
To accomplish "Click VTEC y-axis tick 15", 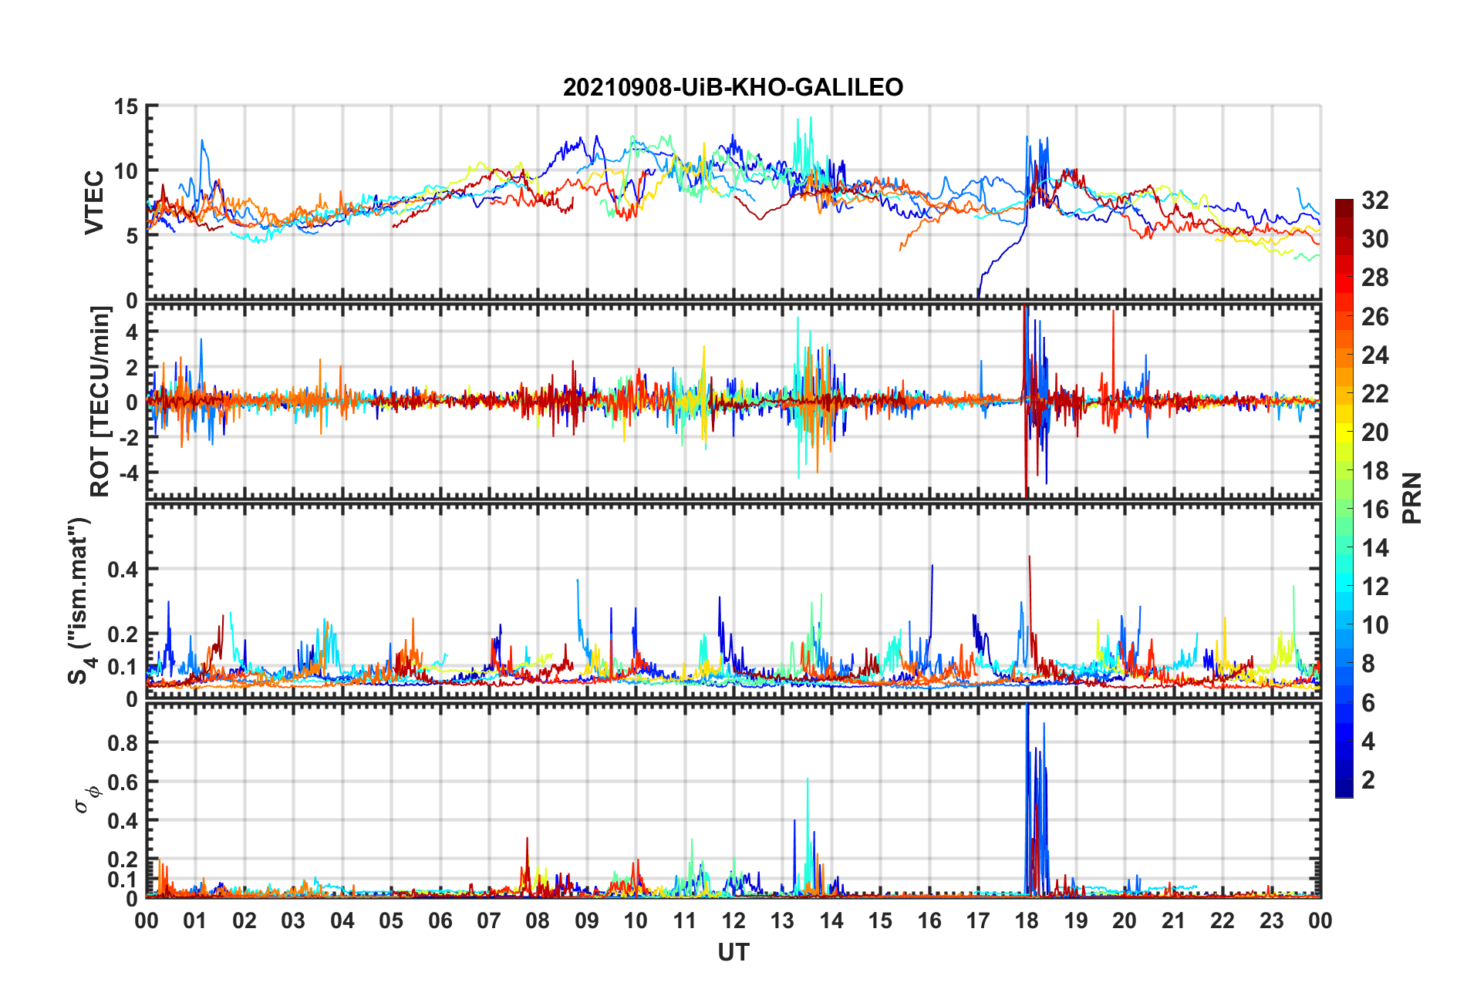I will pyautogui.click(x=126, y=106).
